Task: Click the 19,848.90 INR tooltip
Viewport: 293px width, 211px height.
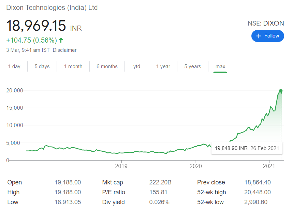Action: (247, 148)
